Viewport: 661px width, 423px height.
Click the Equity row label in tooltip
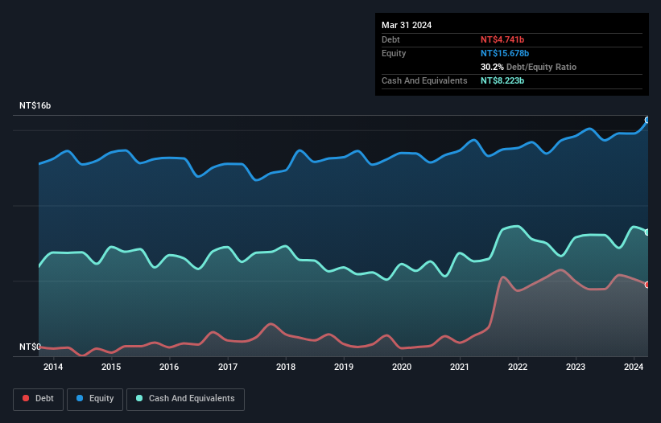point(394,53)
